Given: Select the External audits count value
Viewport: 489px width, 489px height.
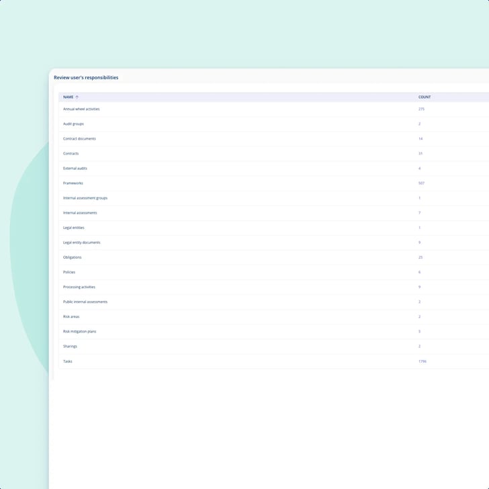Looking at the screenshot, I should [x=419, y=169].
